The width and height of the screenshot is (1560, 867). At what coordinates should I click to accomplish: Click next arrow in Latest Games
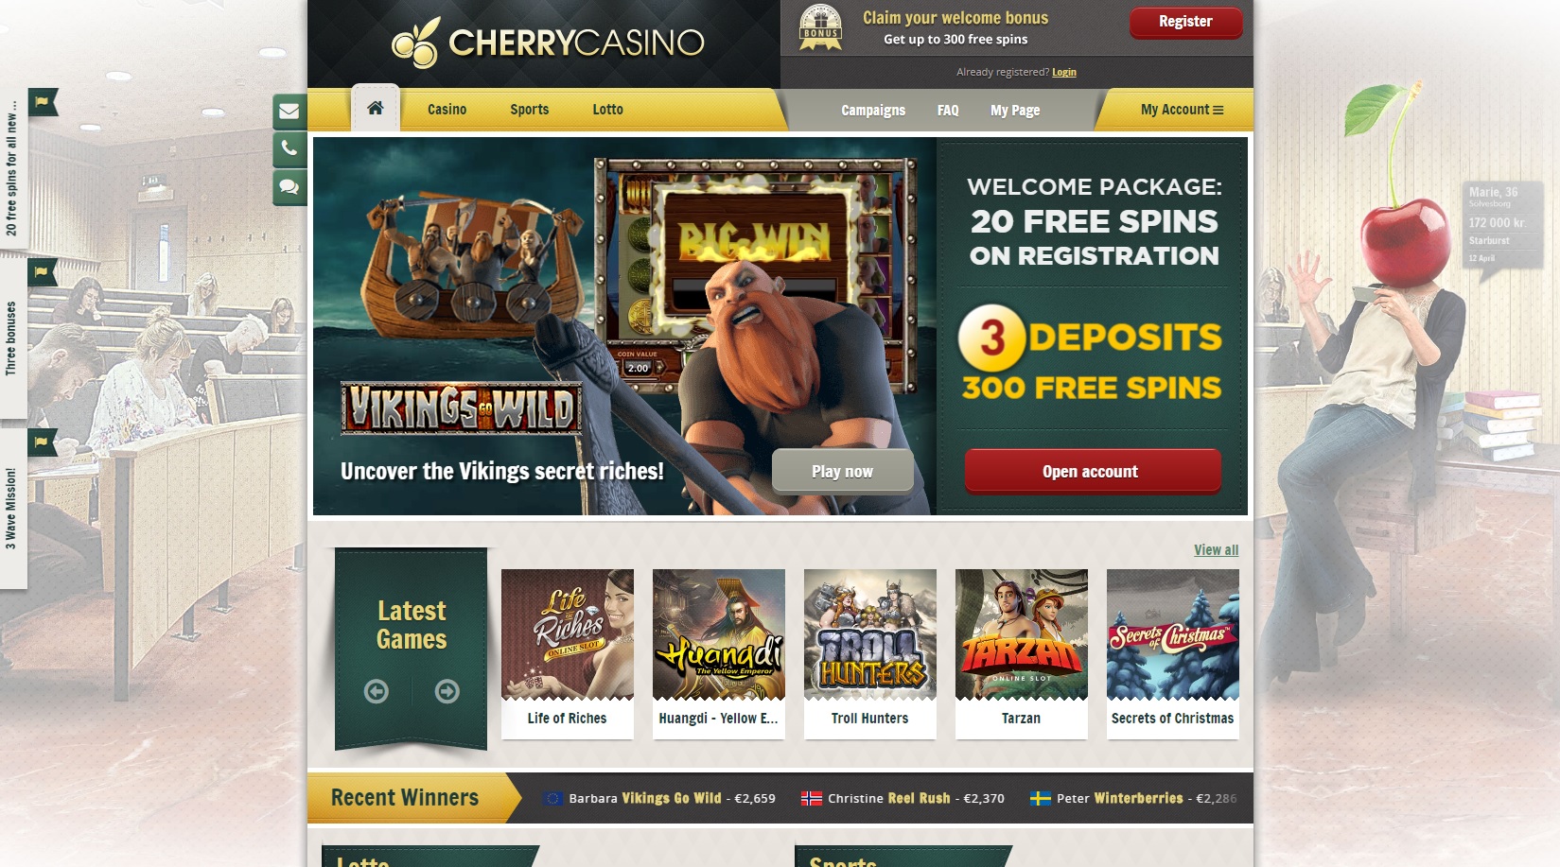pos(447,691)
